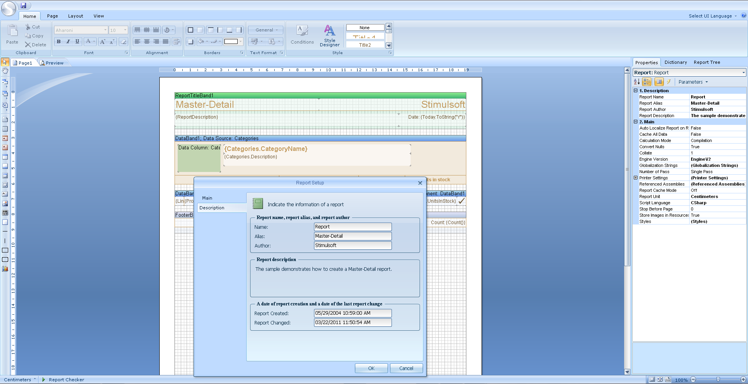Apply all borders to component
Screen dimensions: 748x384
191,30
